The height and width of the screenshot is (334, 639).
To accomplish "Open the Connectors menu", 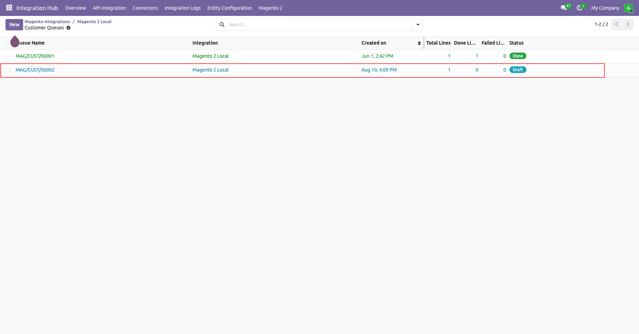I will pos(145,8).
